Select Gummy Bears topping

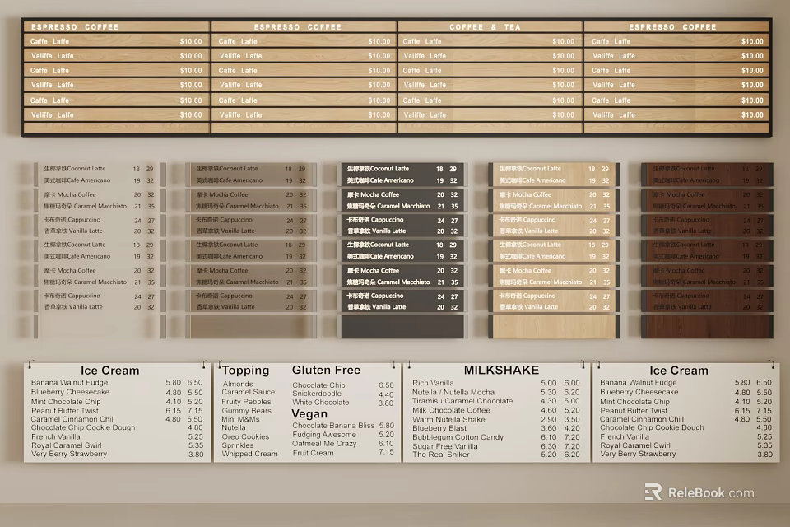click(246, 411)
